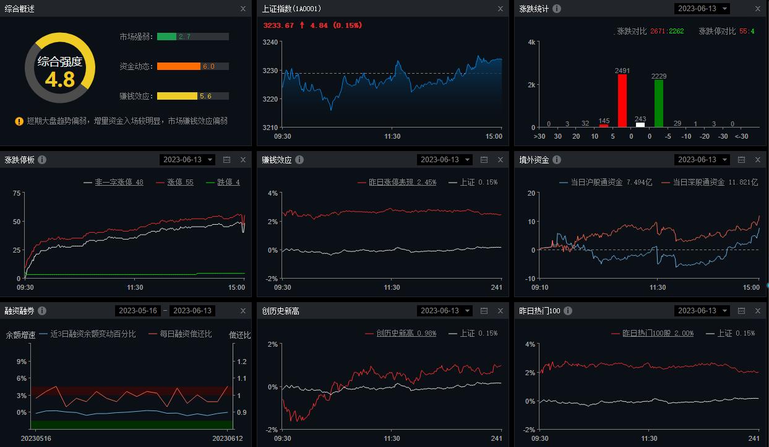Open calendar icon in 创历史新高 header
The width and height of the screenshot is (769, 447).
pyautogui.click(x=484, y=311)
